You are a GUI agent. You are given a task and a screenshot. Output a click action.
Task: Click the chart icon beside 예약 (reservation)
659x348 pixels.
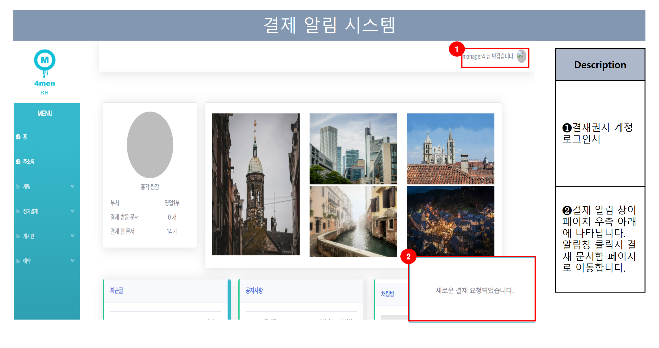(x=18, y=261)
